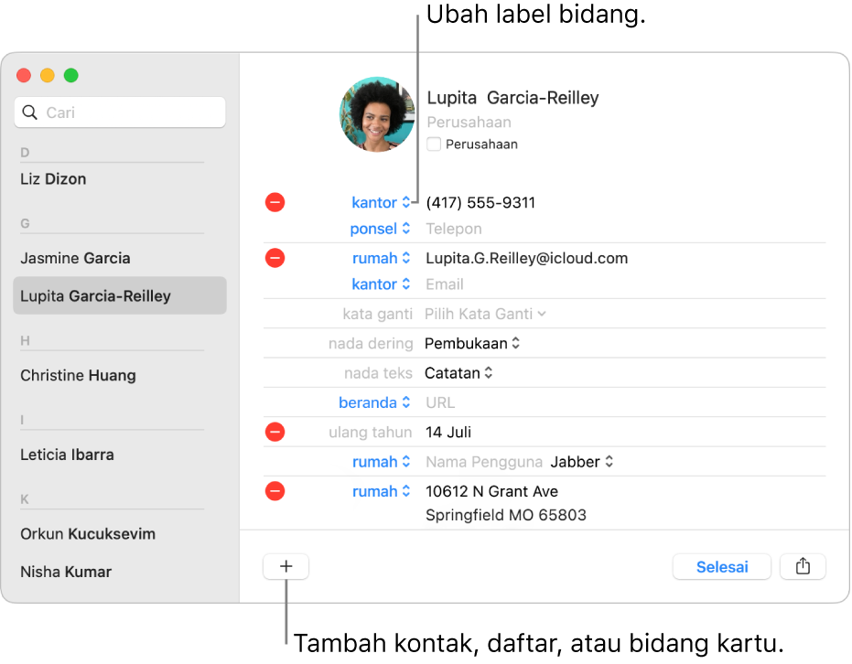
Task: Edit the last name Garcia-Reilley
Action: point(543,98)
